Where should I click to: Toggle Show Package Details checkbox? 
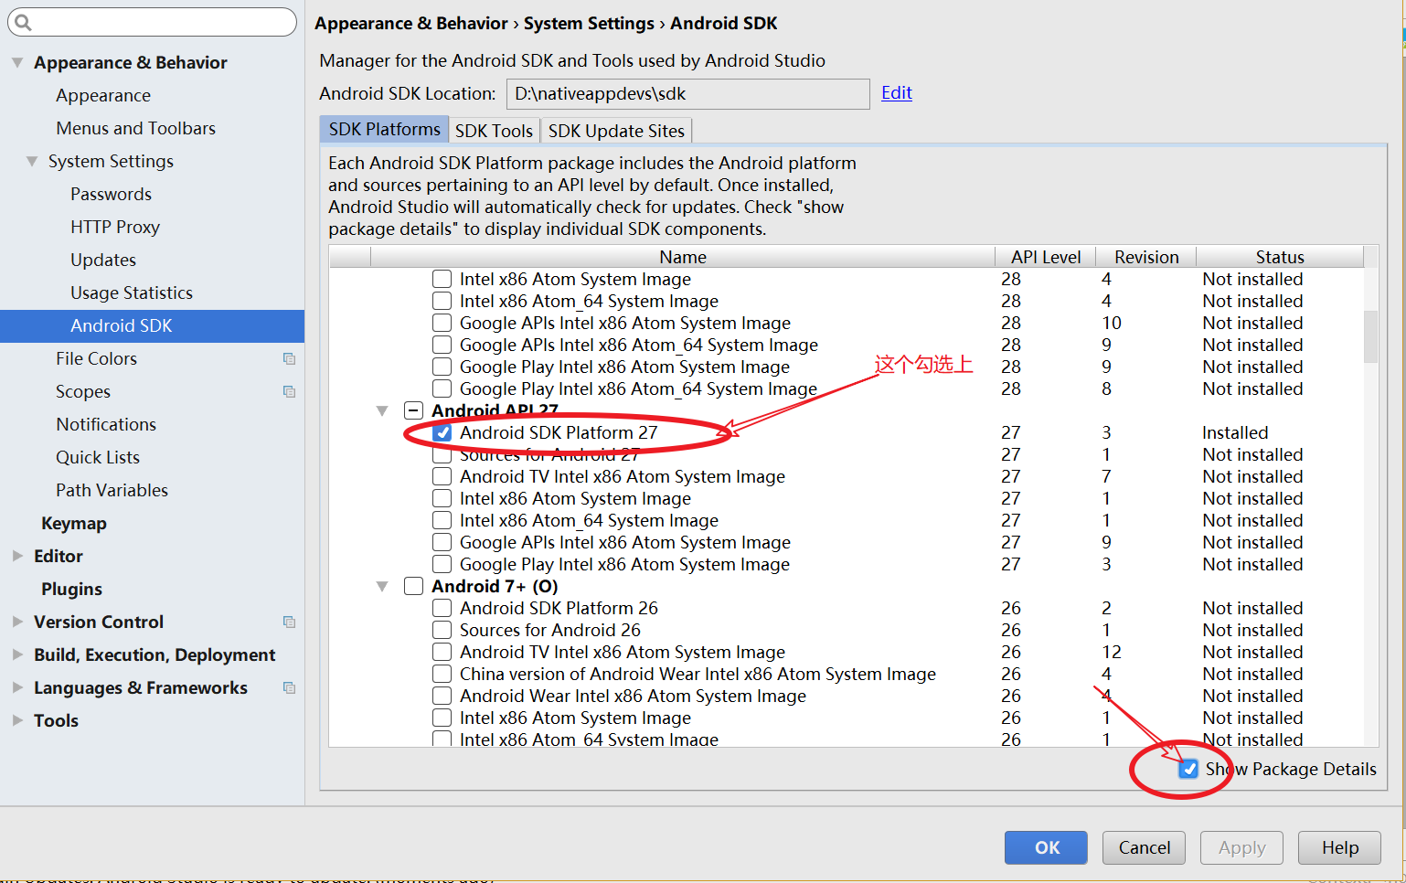1188,769
